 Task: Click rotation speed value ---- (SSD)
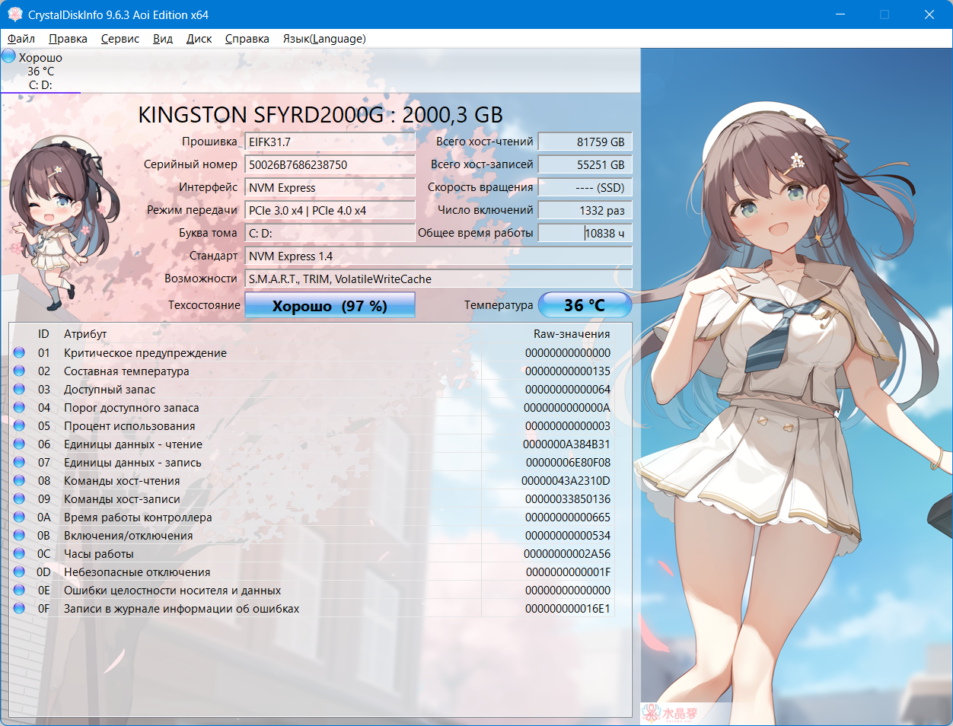pos(585,187)
